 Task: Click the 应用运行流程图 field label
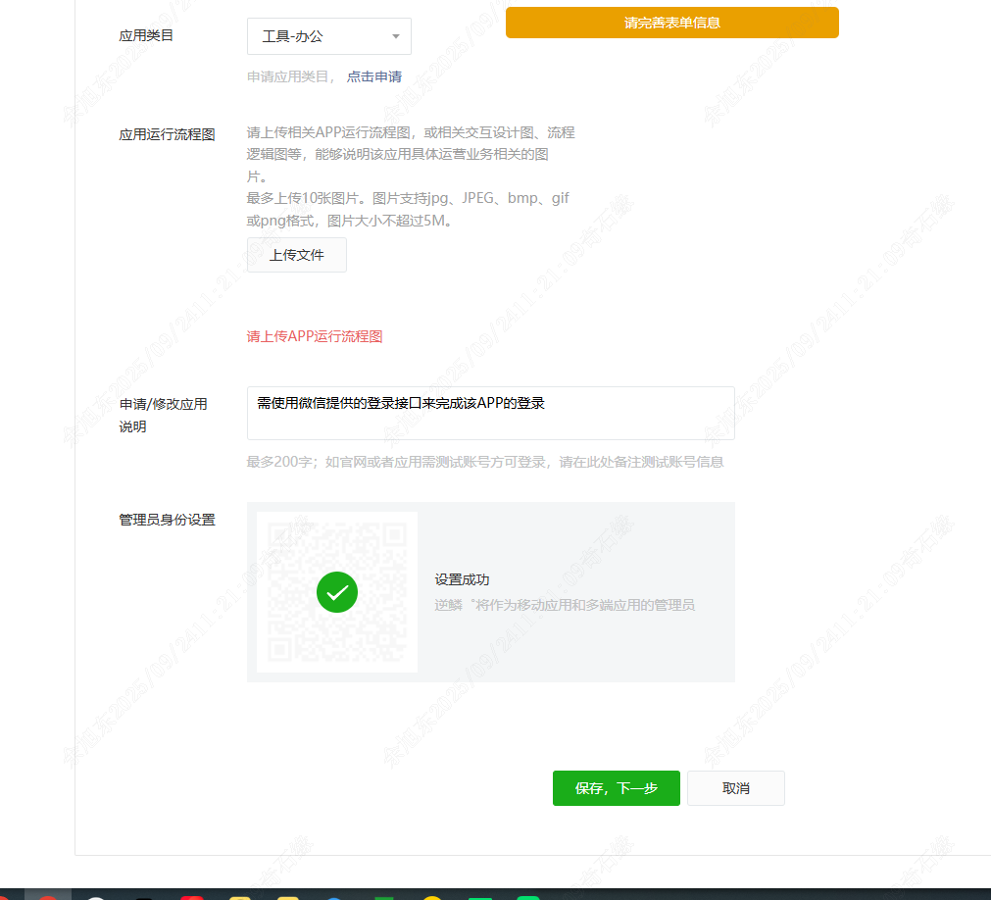point(167,134)
